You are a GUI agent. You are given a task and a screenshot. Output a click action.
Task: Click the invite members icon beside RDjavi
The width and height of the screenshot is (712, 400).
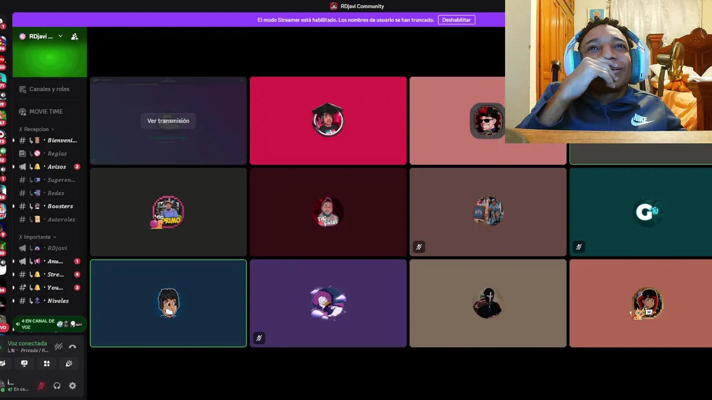[75, 37]
